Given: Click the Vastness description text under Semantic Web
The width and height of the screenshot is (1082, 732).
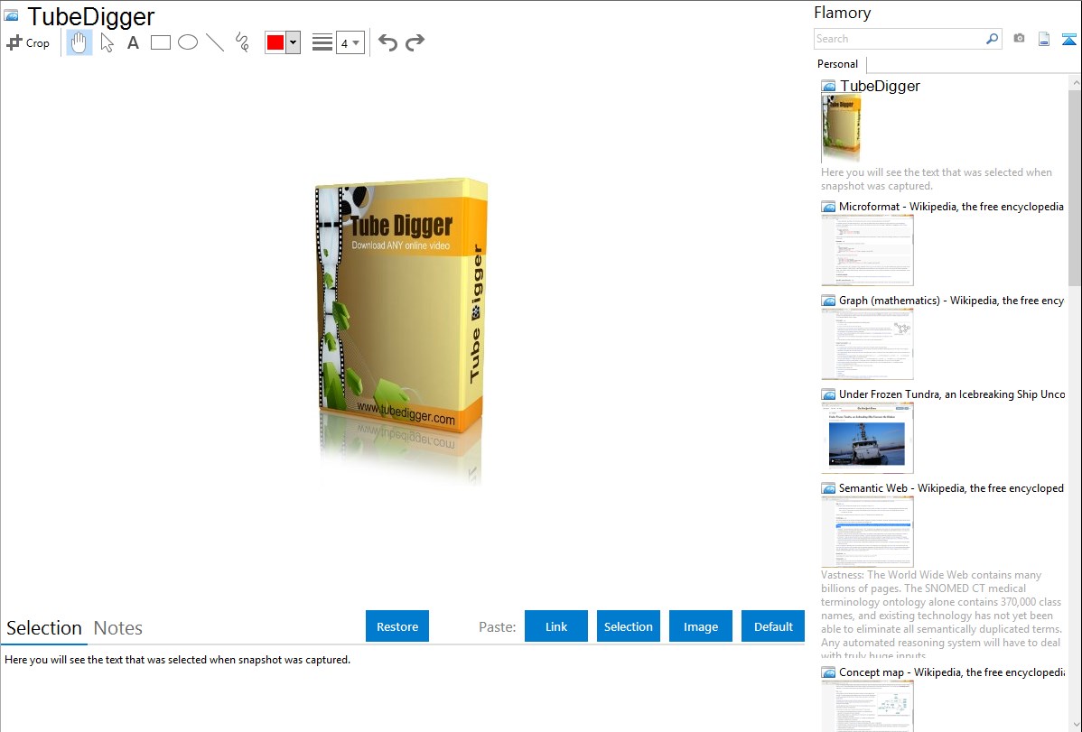Looking at the screenshot, I should [941, 615].
